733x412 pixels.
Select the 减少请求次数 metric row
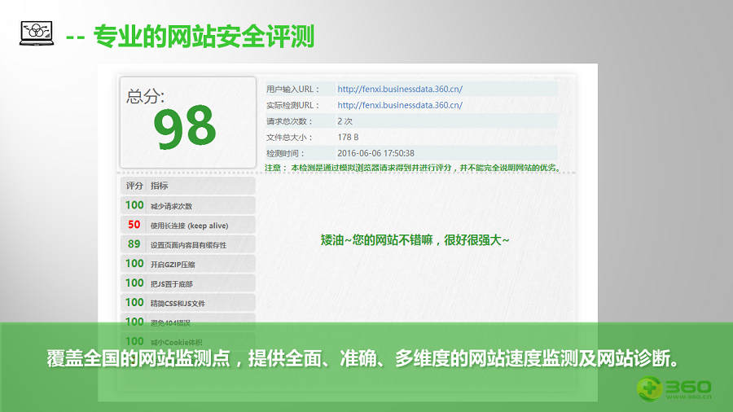[188, 206]
